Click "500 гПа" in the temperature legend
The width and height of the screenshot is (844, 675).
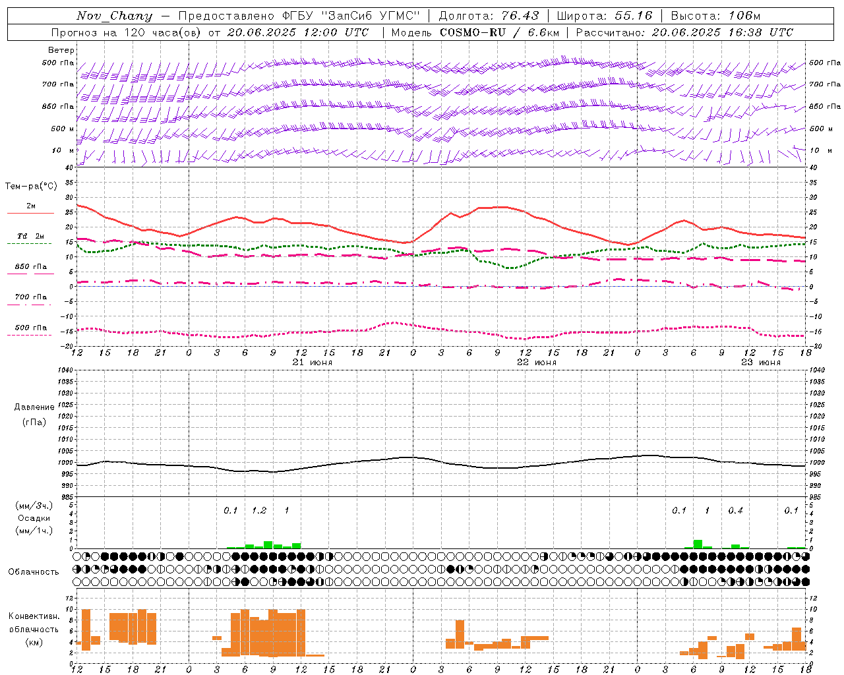pyautogui.click(x=31, y=328)
